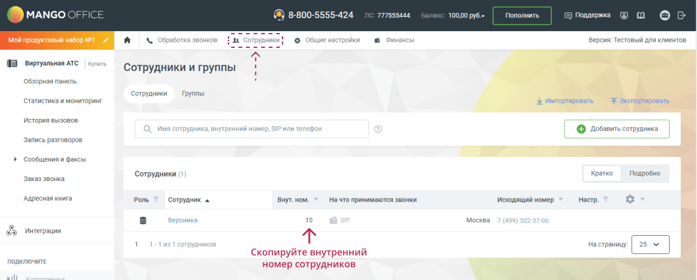
Task: Open Исходящий номер column dropdown
Action: point(561,200)
